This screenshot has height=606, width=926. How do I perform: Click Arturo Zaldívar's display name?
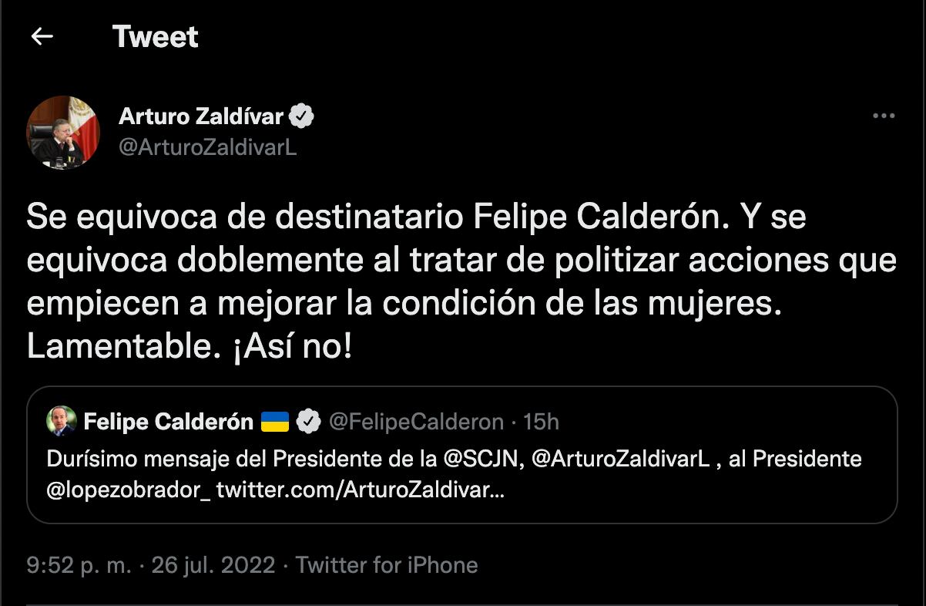(200, 114)
